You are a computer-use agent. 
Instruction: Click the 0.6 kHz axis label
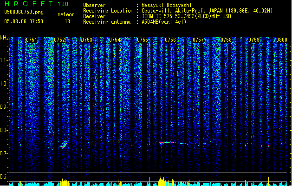[x=4, y=177]
